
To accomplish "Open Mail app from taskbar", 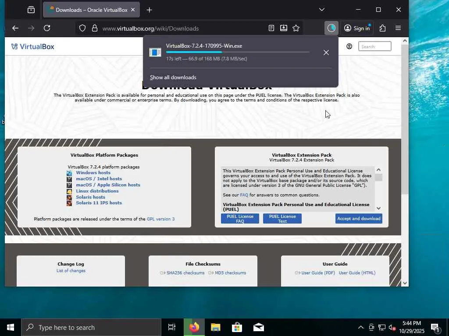I will pyautogui.click(x=258, y=327).
